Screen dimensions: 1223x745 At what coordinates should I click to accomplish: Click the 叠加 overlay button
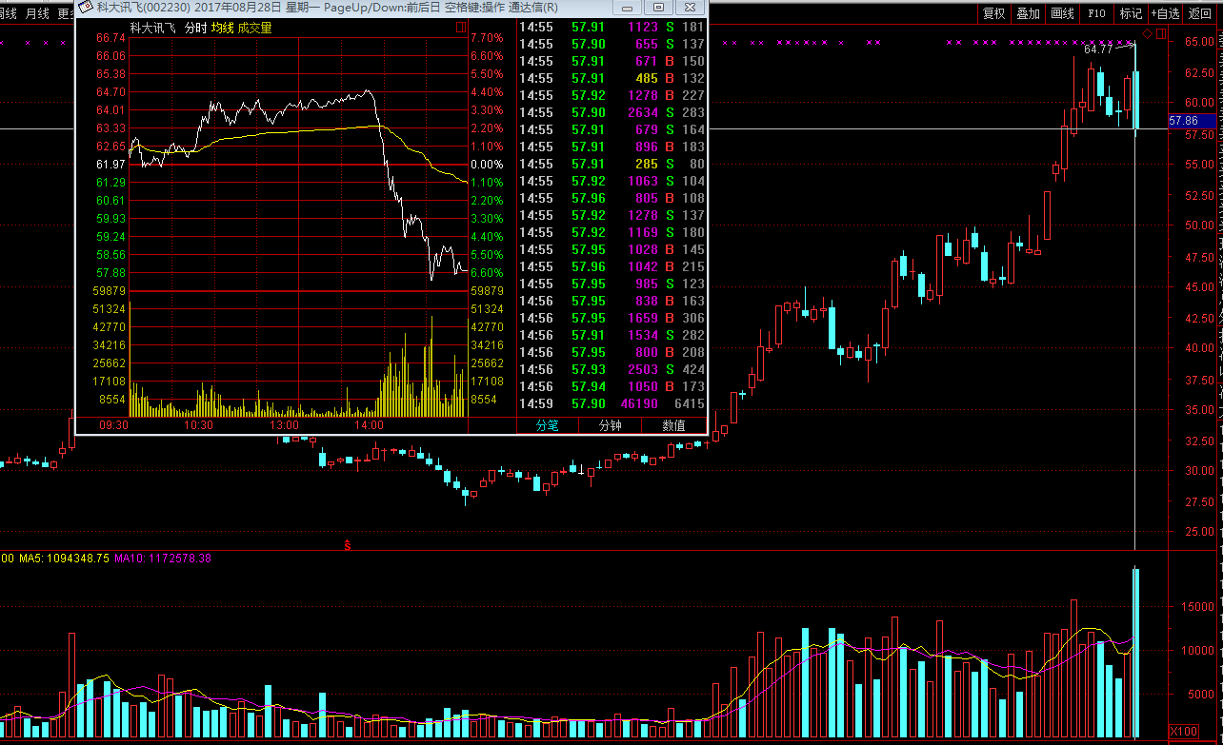1028,13
